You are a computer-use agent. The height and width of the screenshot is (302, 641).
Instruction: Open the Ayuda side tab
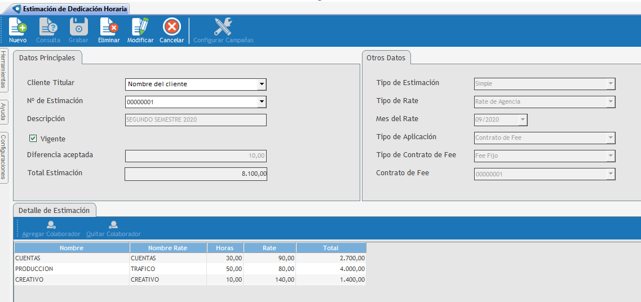click(x=4, y=112)
